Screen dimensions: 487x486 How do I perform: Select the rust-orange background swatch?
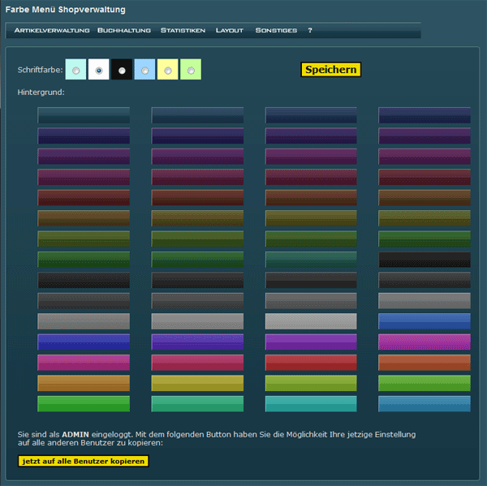click(x=425, y=363)
